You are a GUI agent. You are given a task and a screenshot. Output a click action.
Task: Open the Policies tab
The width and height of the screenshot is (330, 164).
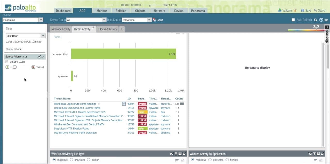[121, 11]
